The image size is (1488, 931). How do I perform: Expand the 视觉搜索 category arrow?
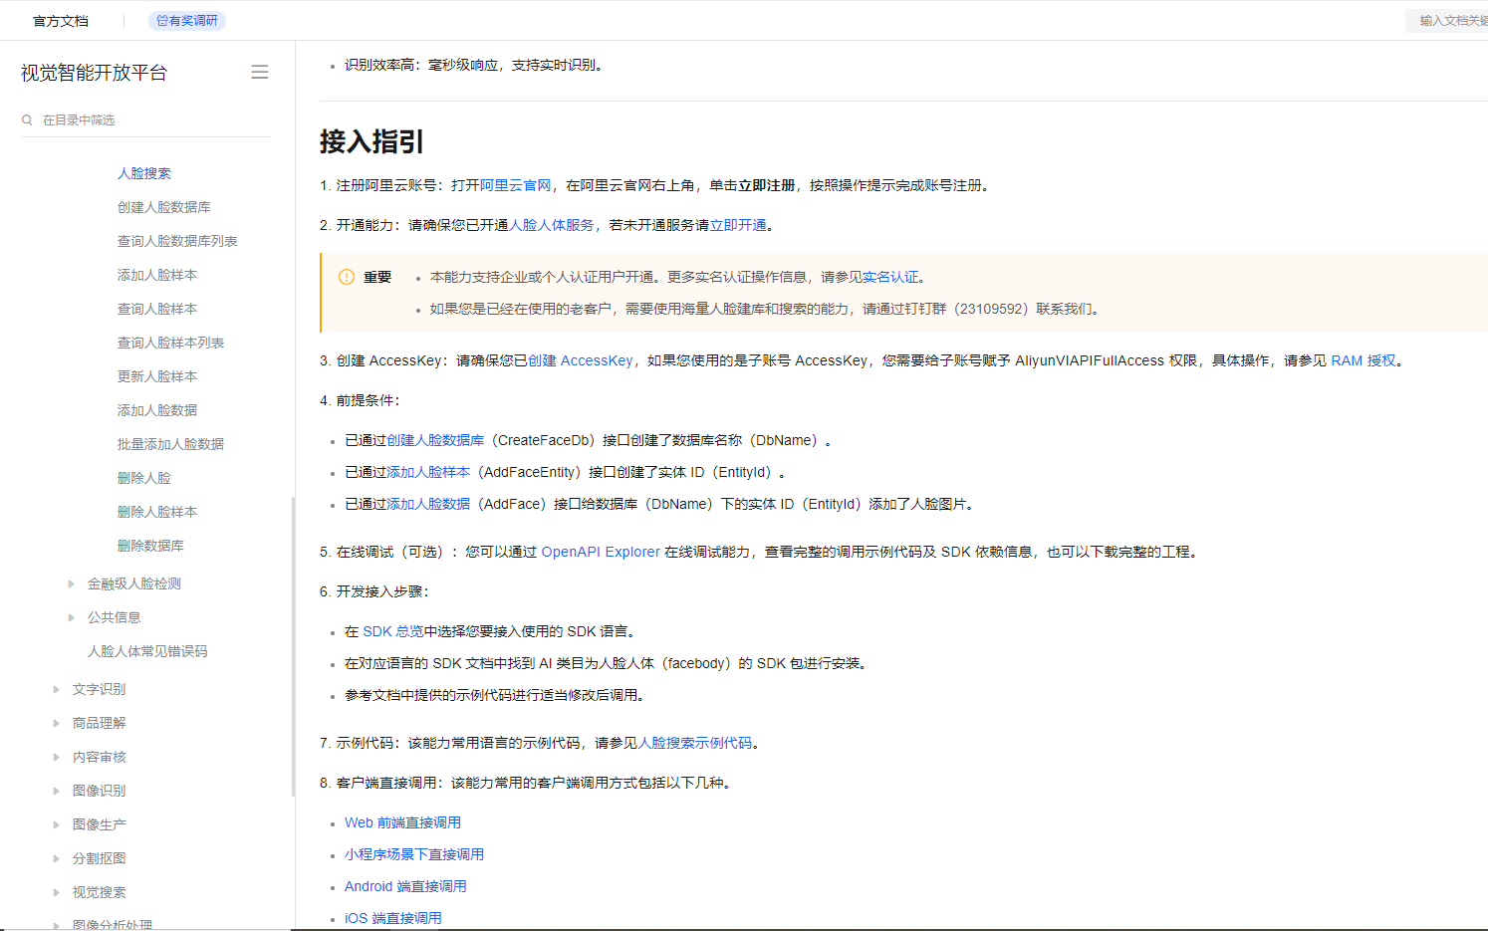(56, 892)
